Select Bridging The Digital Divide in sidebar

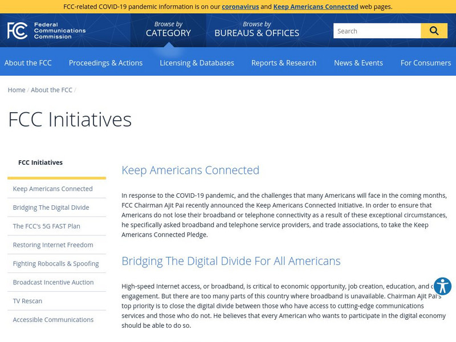click(51, 207)
